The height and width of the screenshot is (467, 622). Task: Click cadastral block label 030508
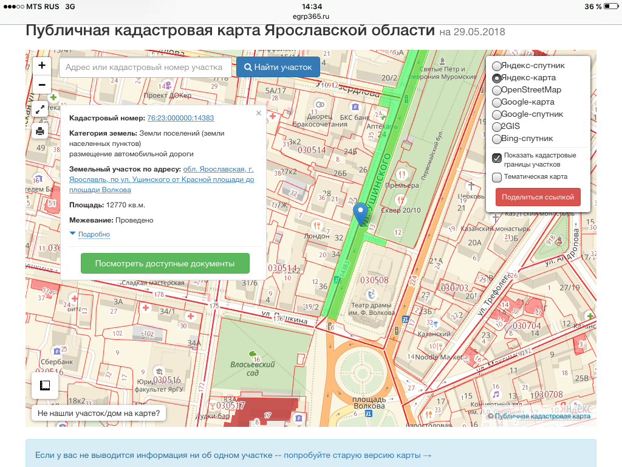point(374,280)
